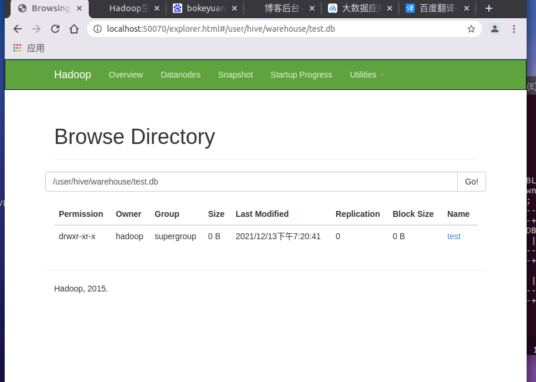Click the browser address bar URL
Image resolution: width=536 pixels, height=382 pixels.
pyautogui.click(x=221, y=29)
